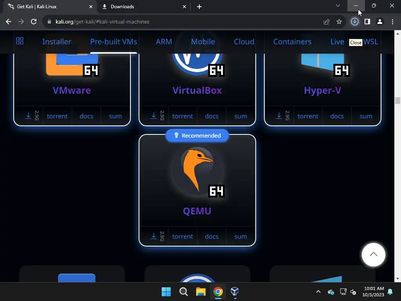Open QEMU sum link
The height and width of the screenshot is (301, 401).
point(241,236)
